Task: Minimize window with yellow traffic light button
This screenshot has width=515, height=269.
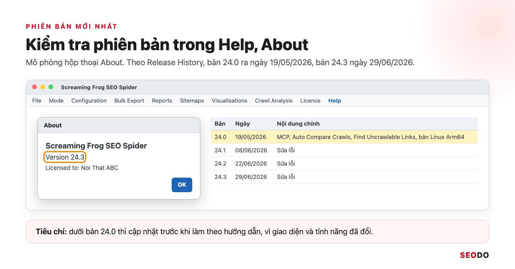Action: coord(43,87)
